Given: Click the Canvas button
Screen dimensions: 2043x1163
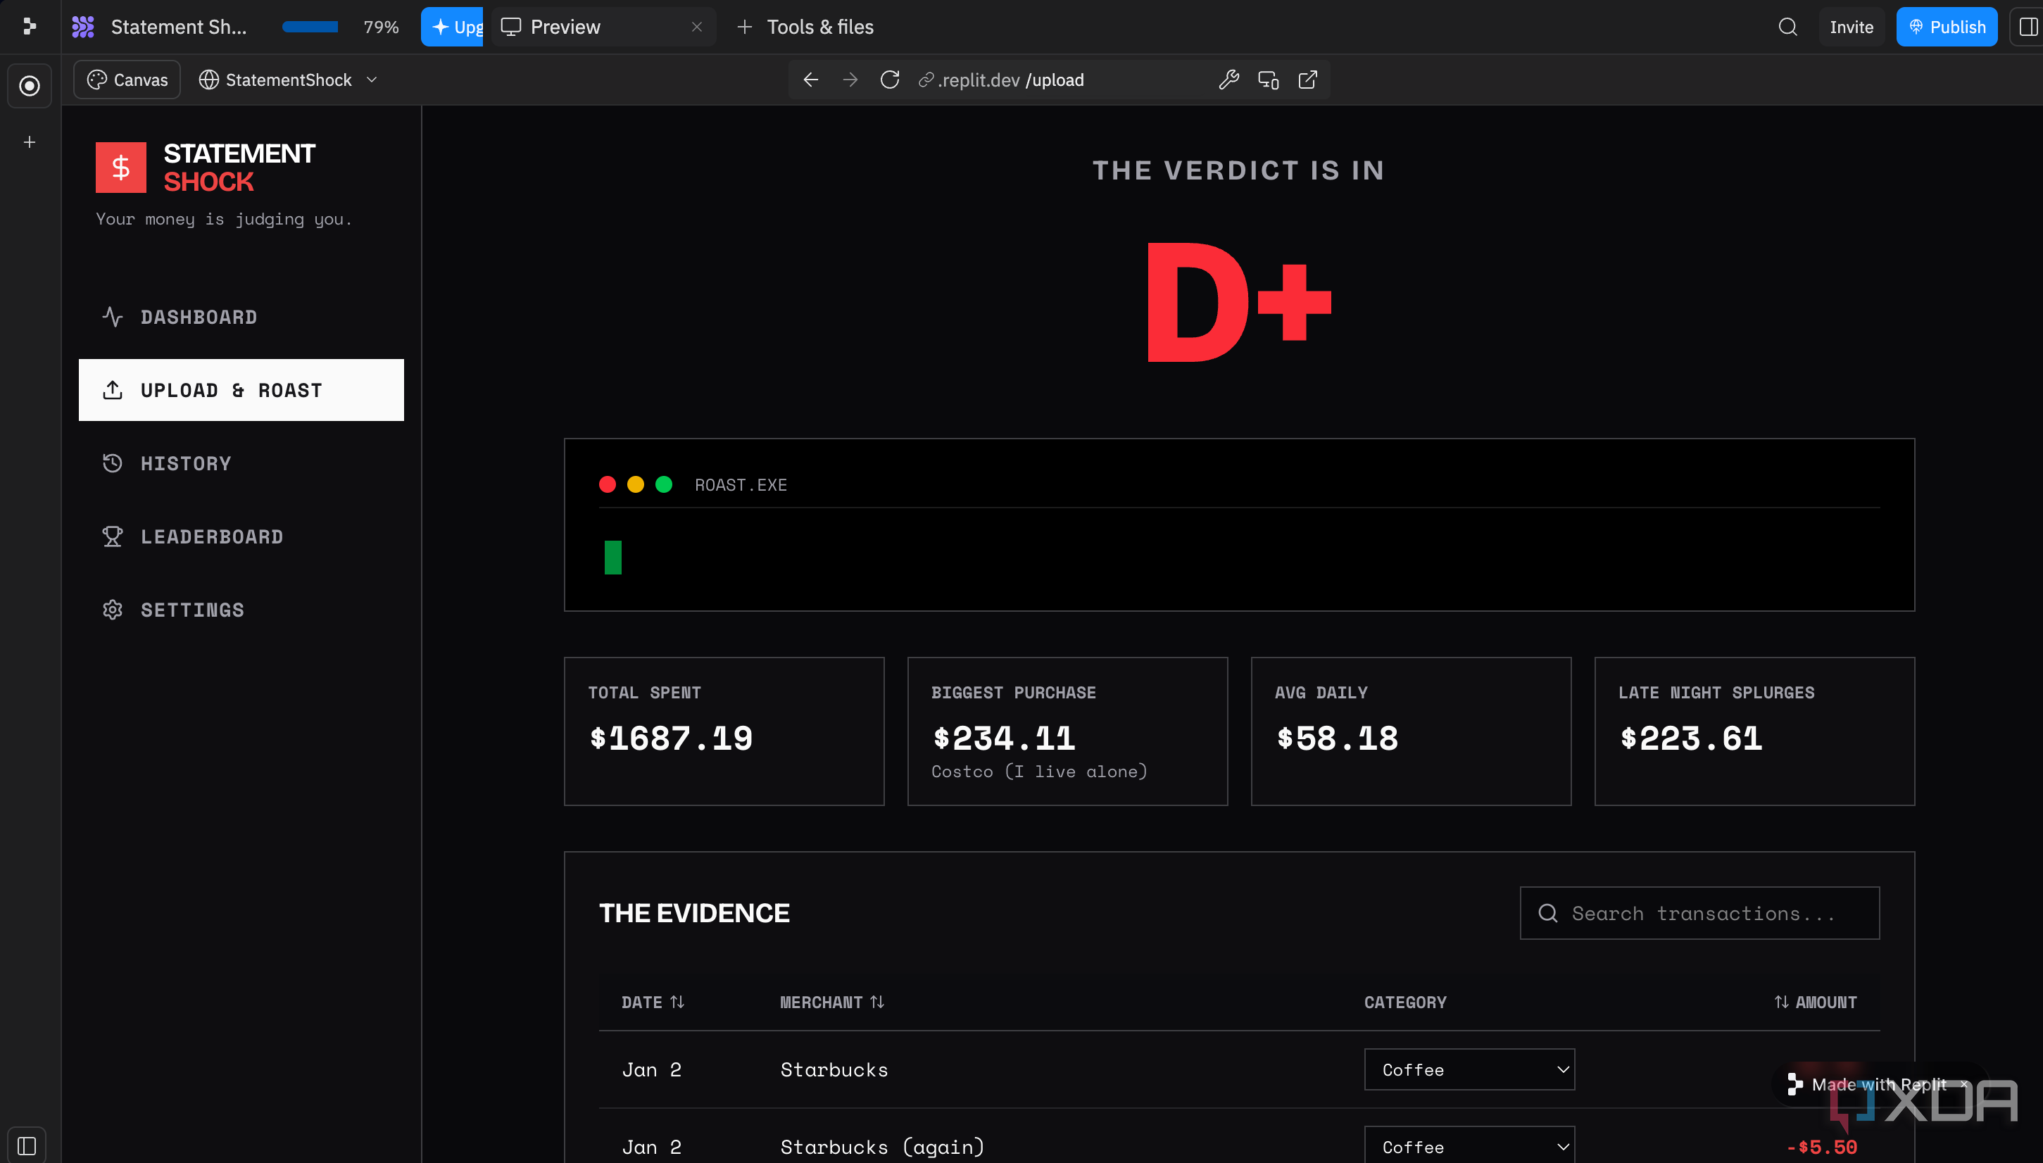Looking at the screenshot, I should click(x=128, y=80).
